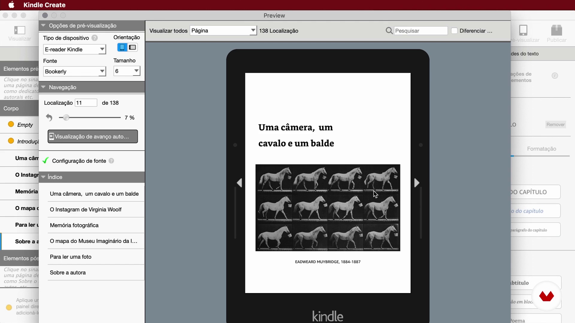This screenshot has height=323, width=575.
Task: Select landscape orientation
Action: point(132,47)
